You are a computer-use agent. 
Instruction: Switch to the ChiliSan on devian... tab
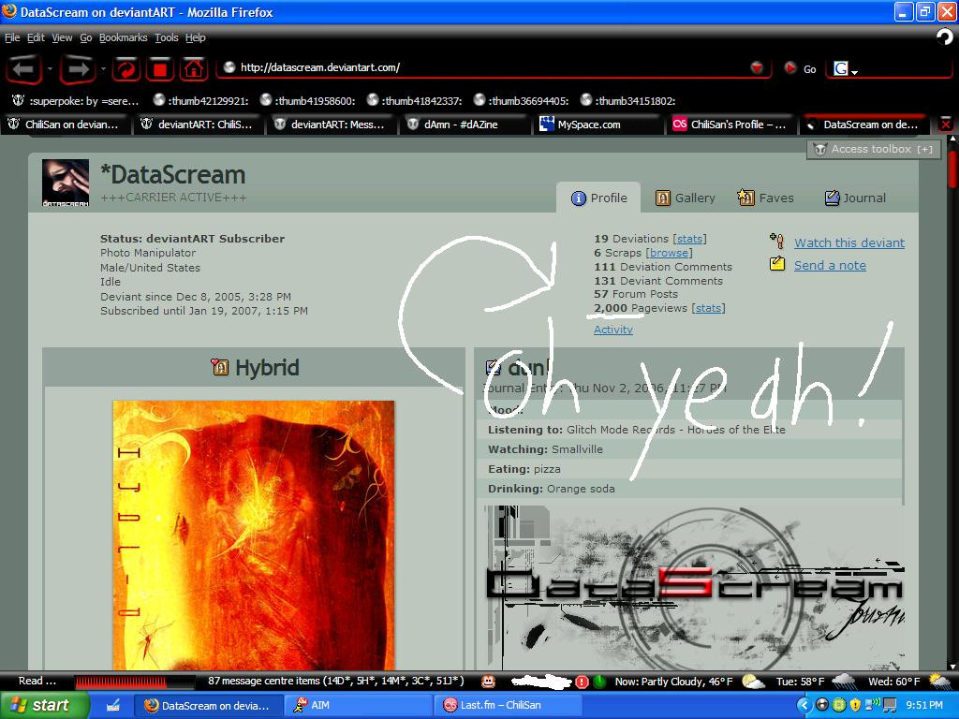point(65,125)
